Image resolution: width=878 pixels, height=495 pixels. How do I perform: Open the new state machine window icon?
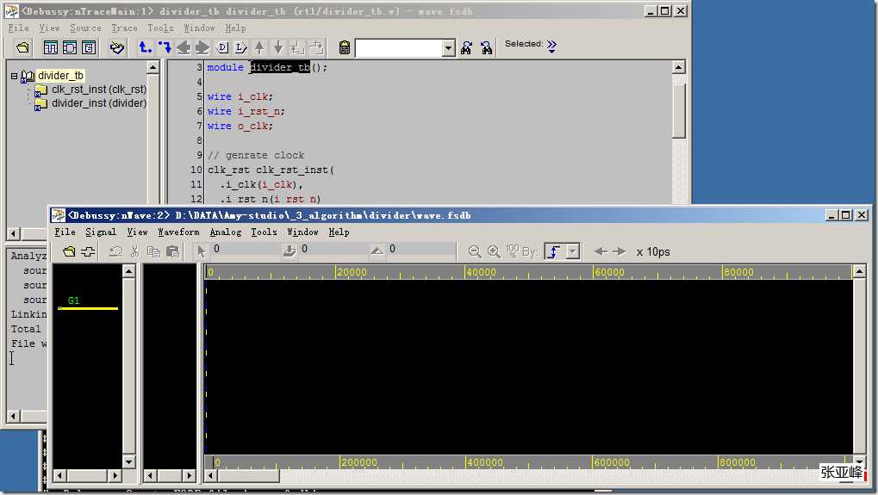pyautogui.click(x=89, y=47)
